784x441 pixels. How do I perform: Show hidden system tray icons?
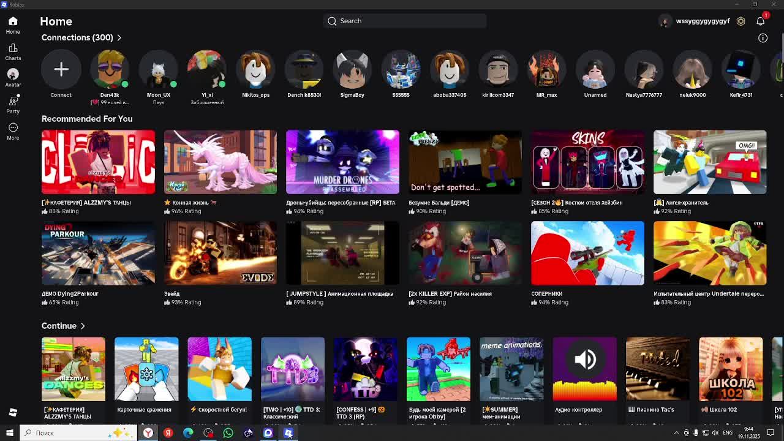[676, 433]
